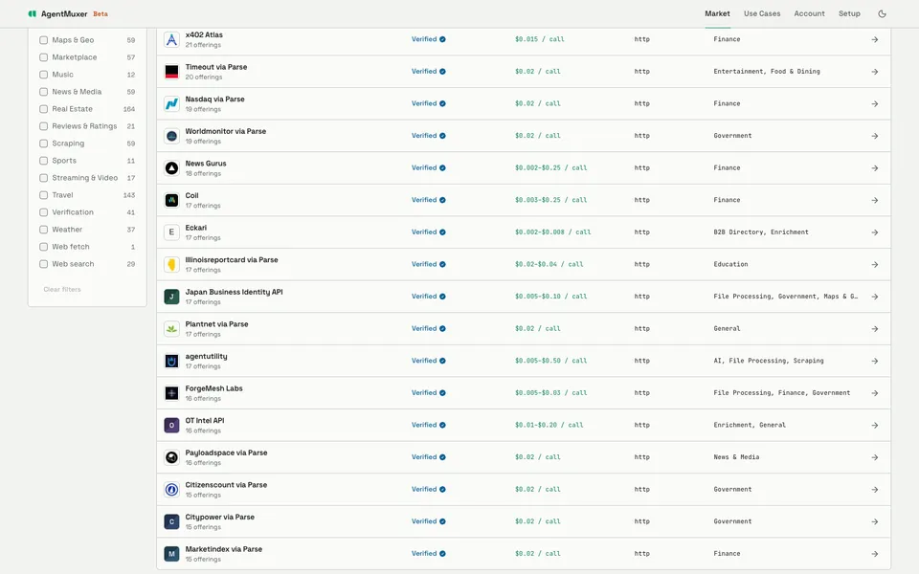919x574 pixels.
Task: Open Coil row arrow
Action: click(x=874, y=200)
